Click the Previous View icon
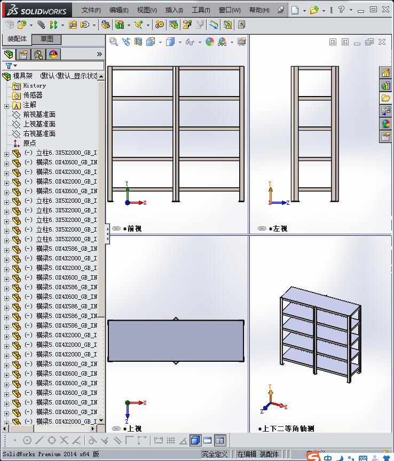The image size is (394, 461). (126, 42)
